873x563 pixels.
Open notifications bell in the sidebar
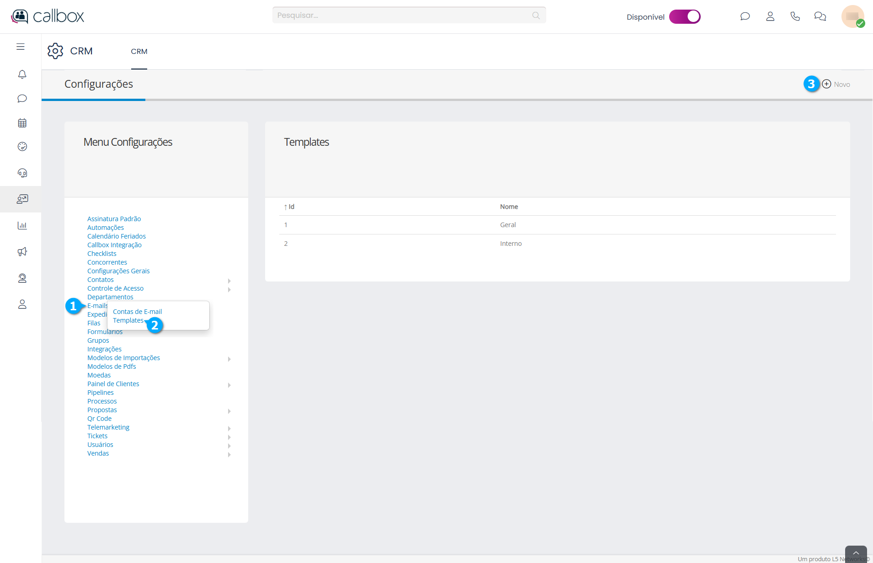pyautogui.click(x=22, y=74)
